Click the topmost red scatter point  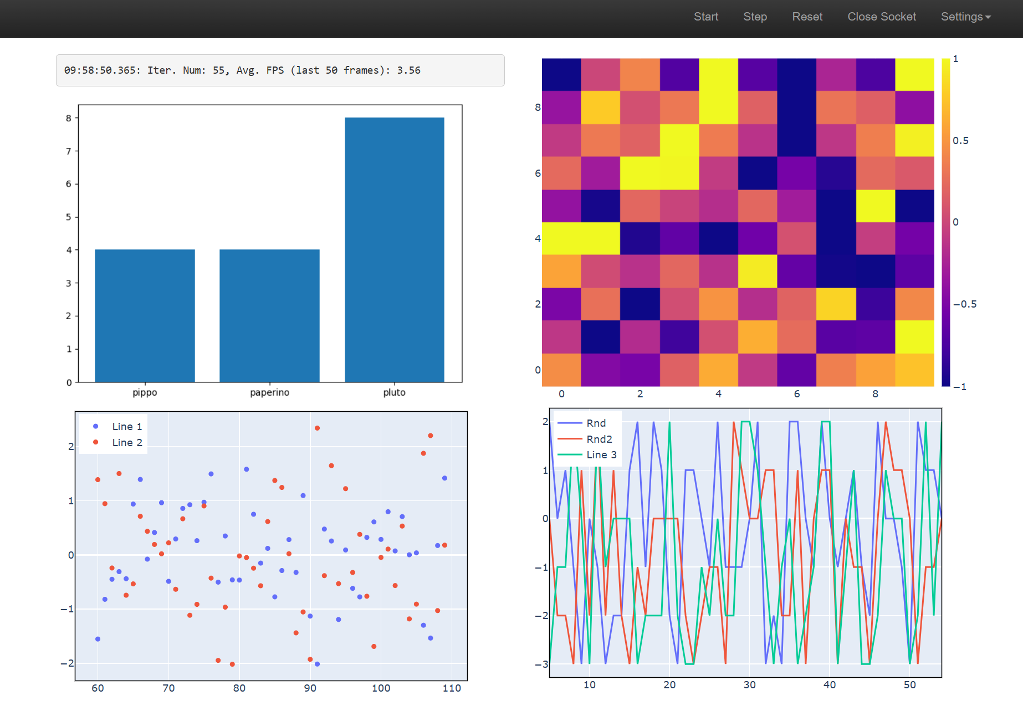point(317,428)
